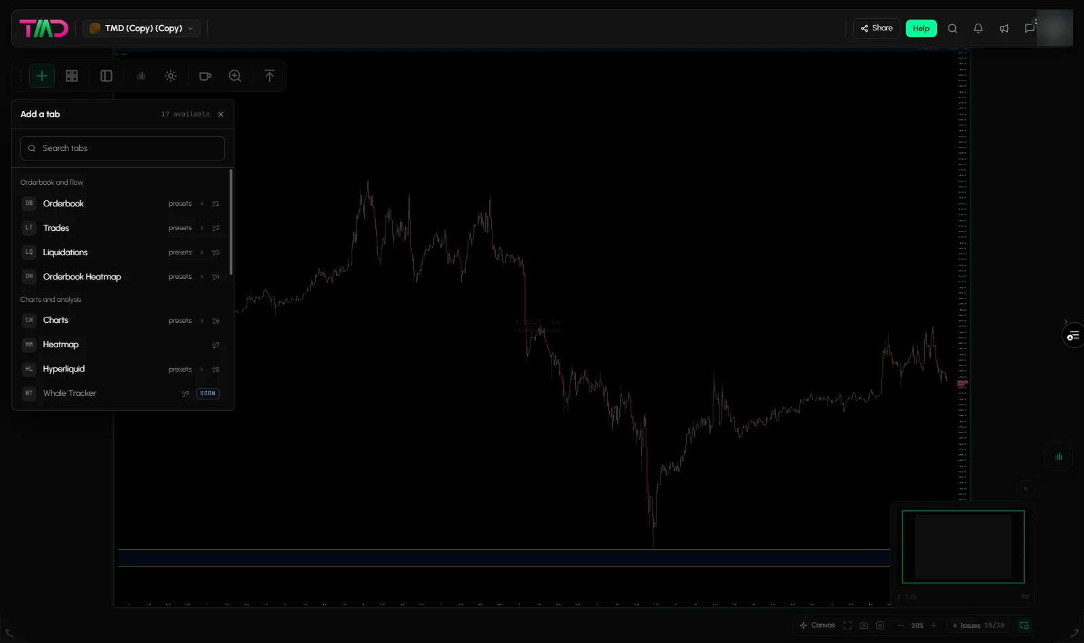Viewport: 1084px width, 643px height.
Task: Click the green bars icon on right side
Action: pyautogui.click(x=1059, y=456)
